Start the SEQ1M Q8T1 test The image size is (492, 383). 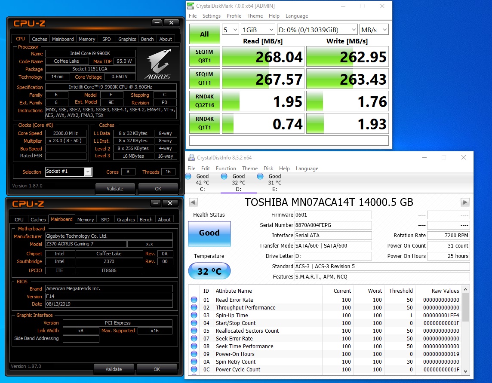204,57
